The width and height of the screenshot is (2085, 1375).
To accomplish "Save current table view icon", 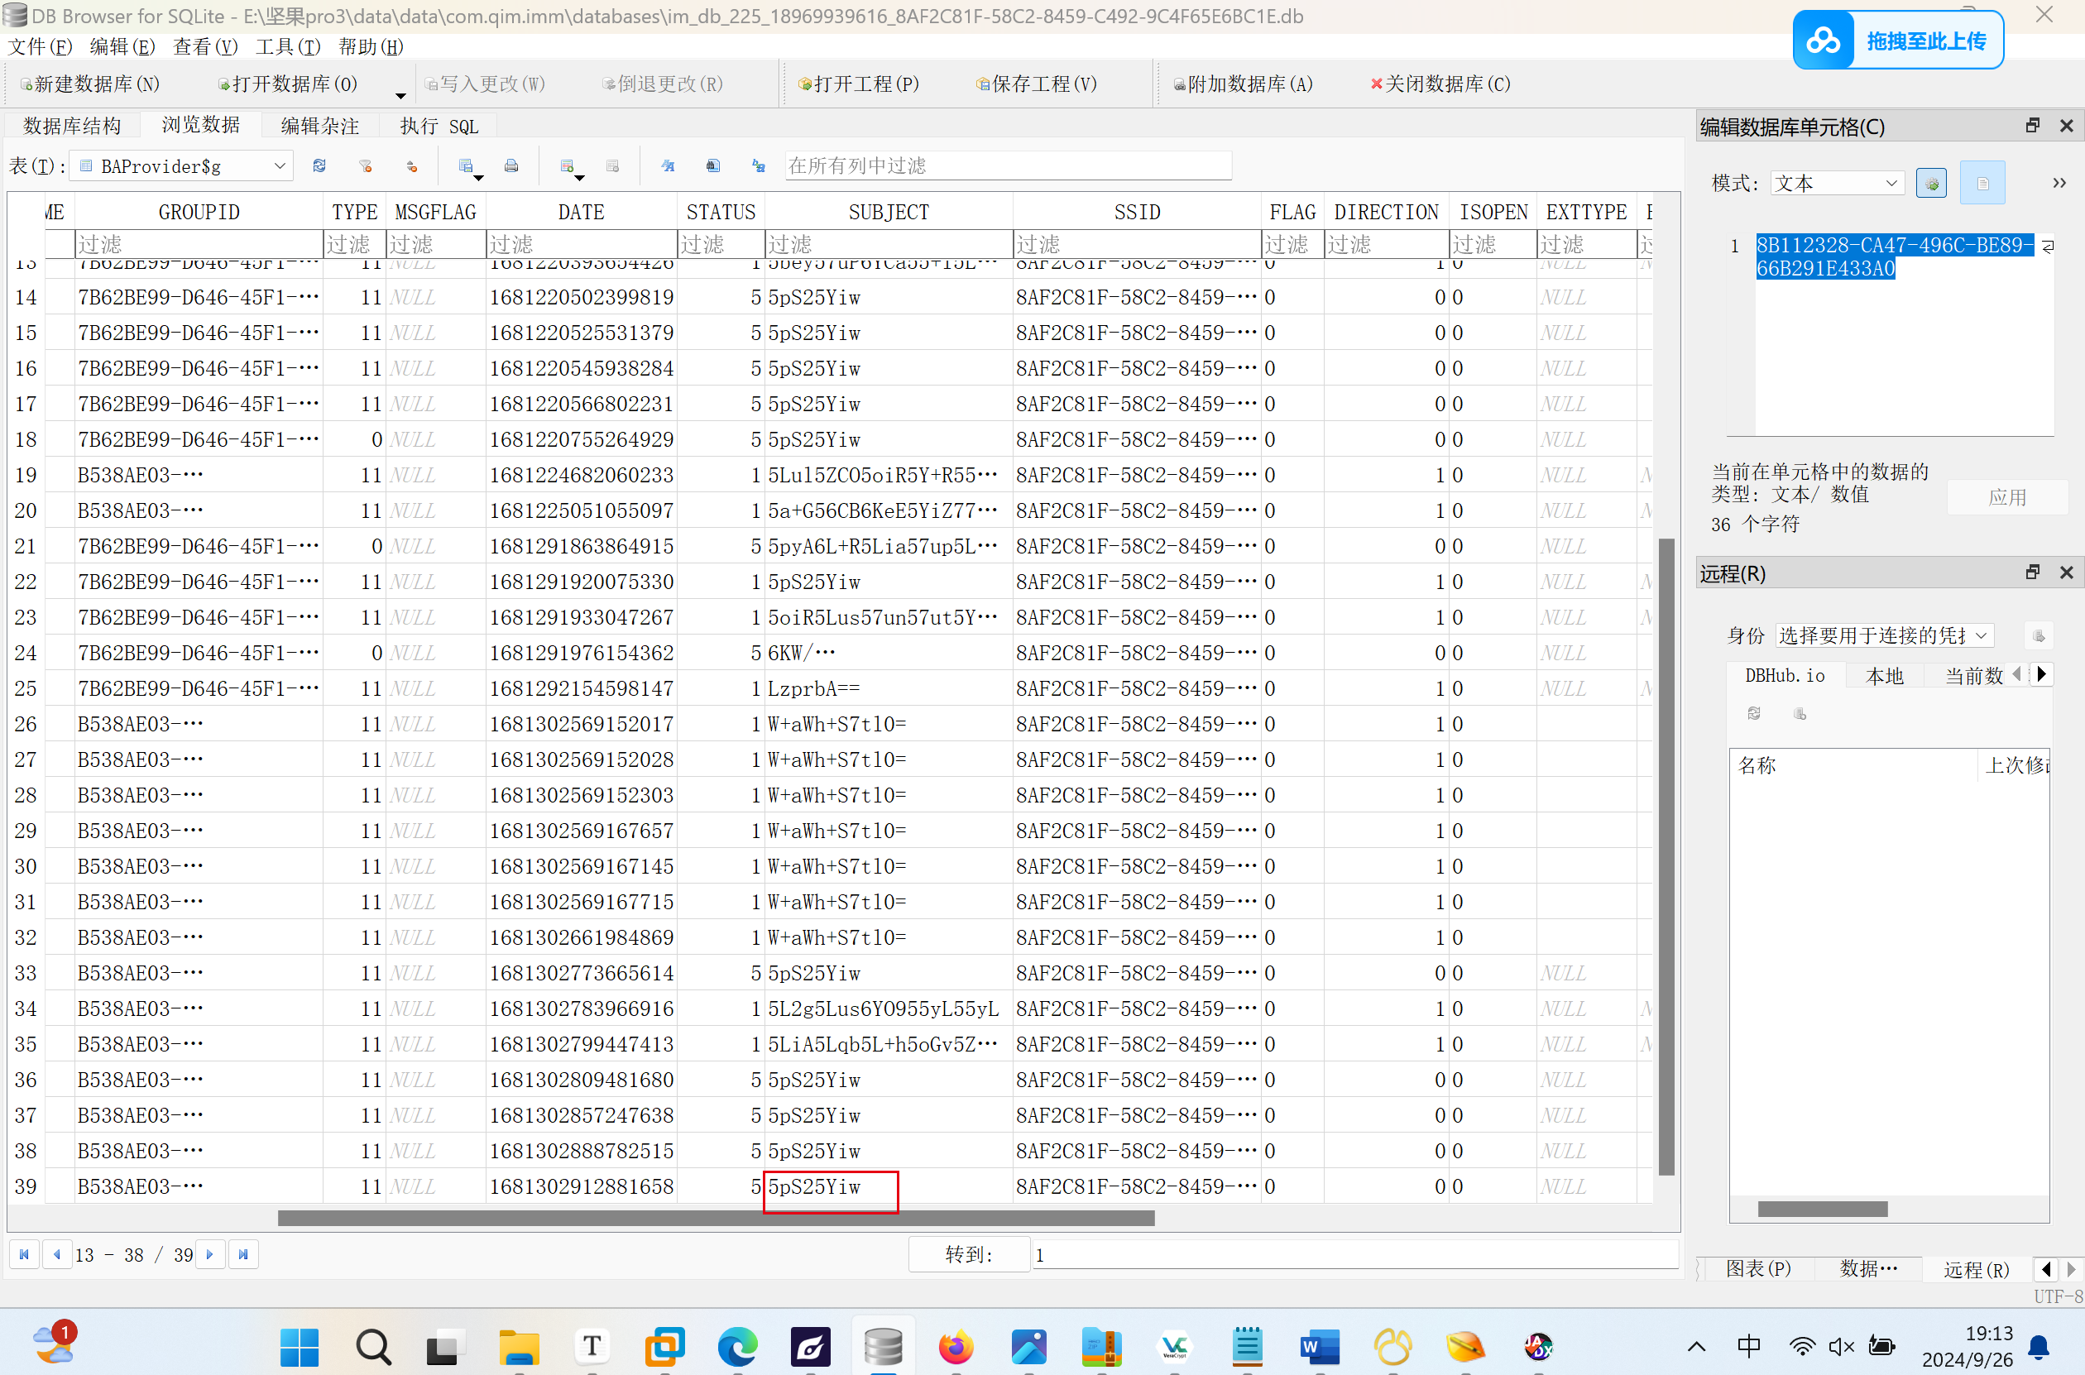I will [x=466, y=165].
